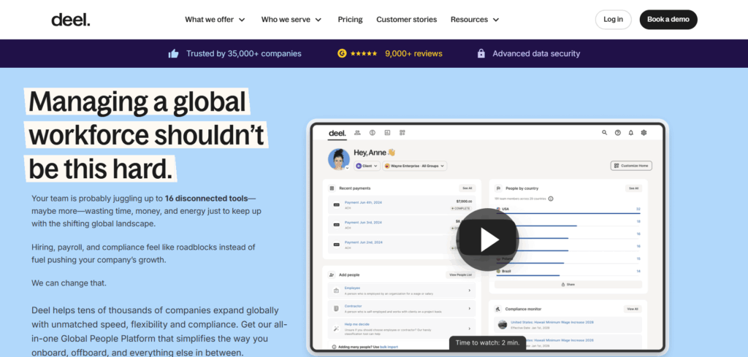Screen dimensions: 748x357
Task: Click the Contractor document icon
Action: coord(336,309)
